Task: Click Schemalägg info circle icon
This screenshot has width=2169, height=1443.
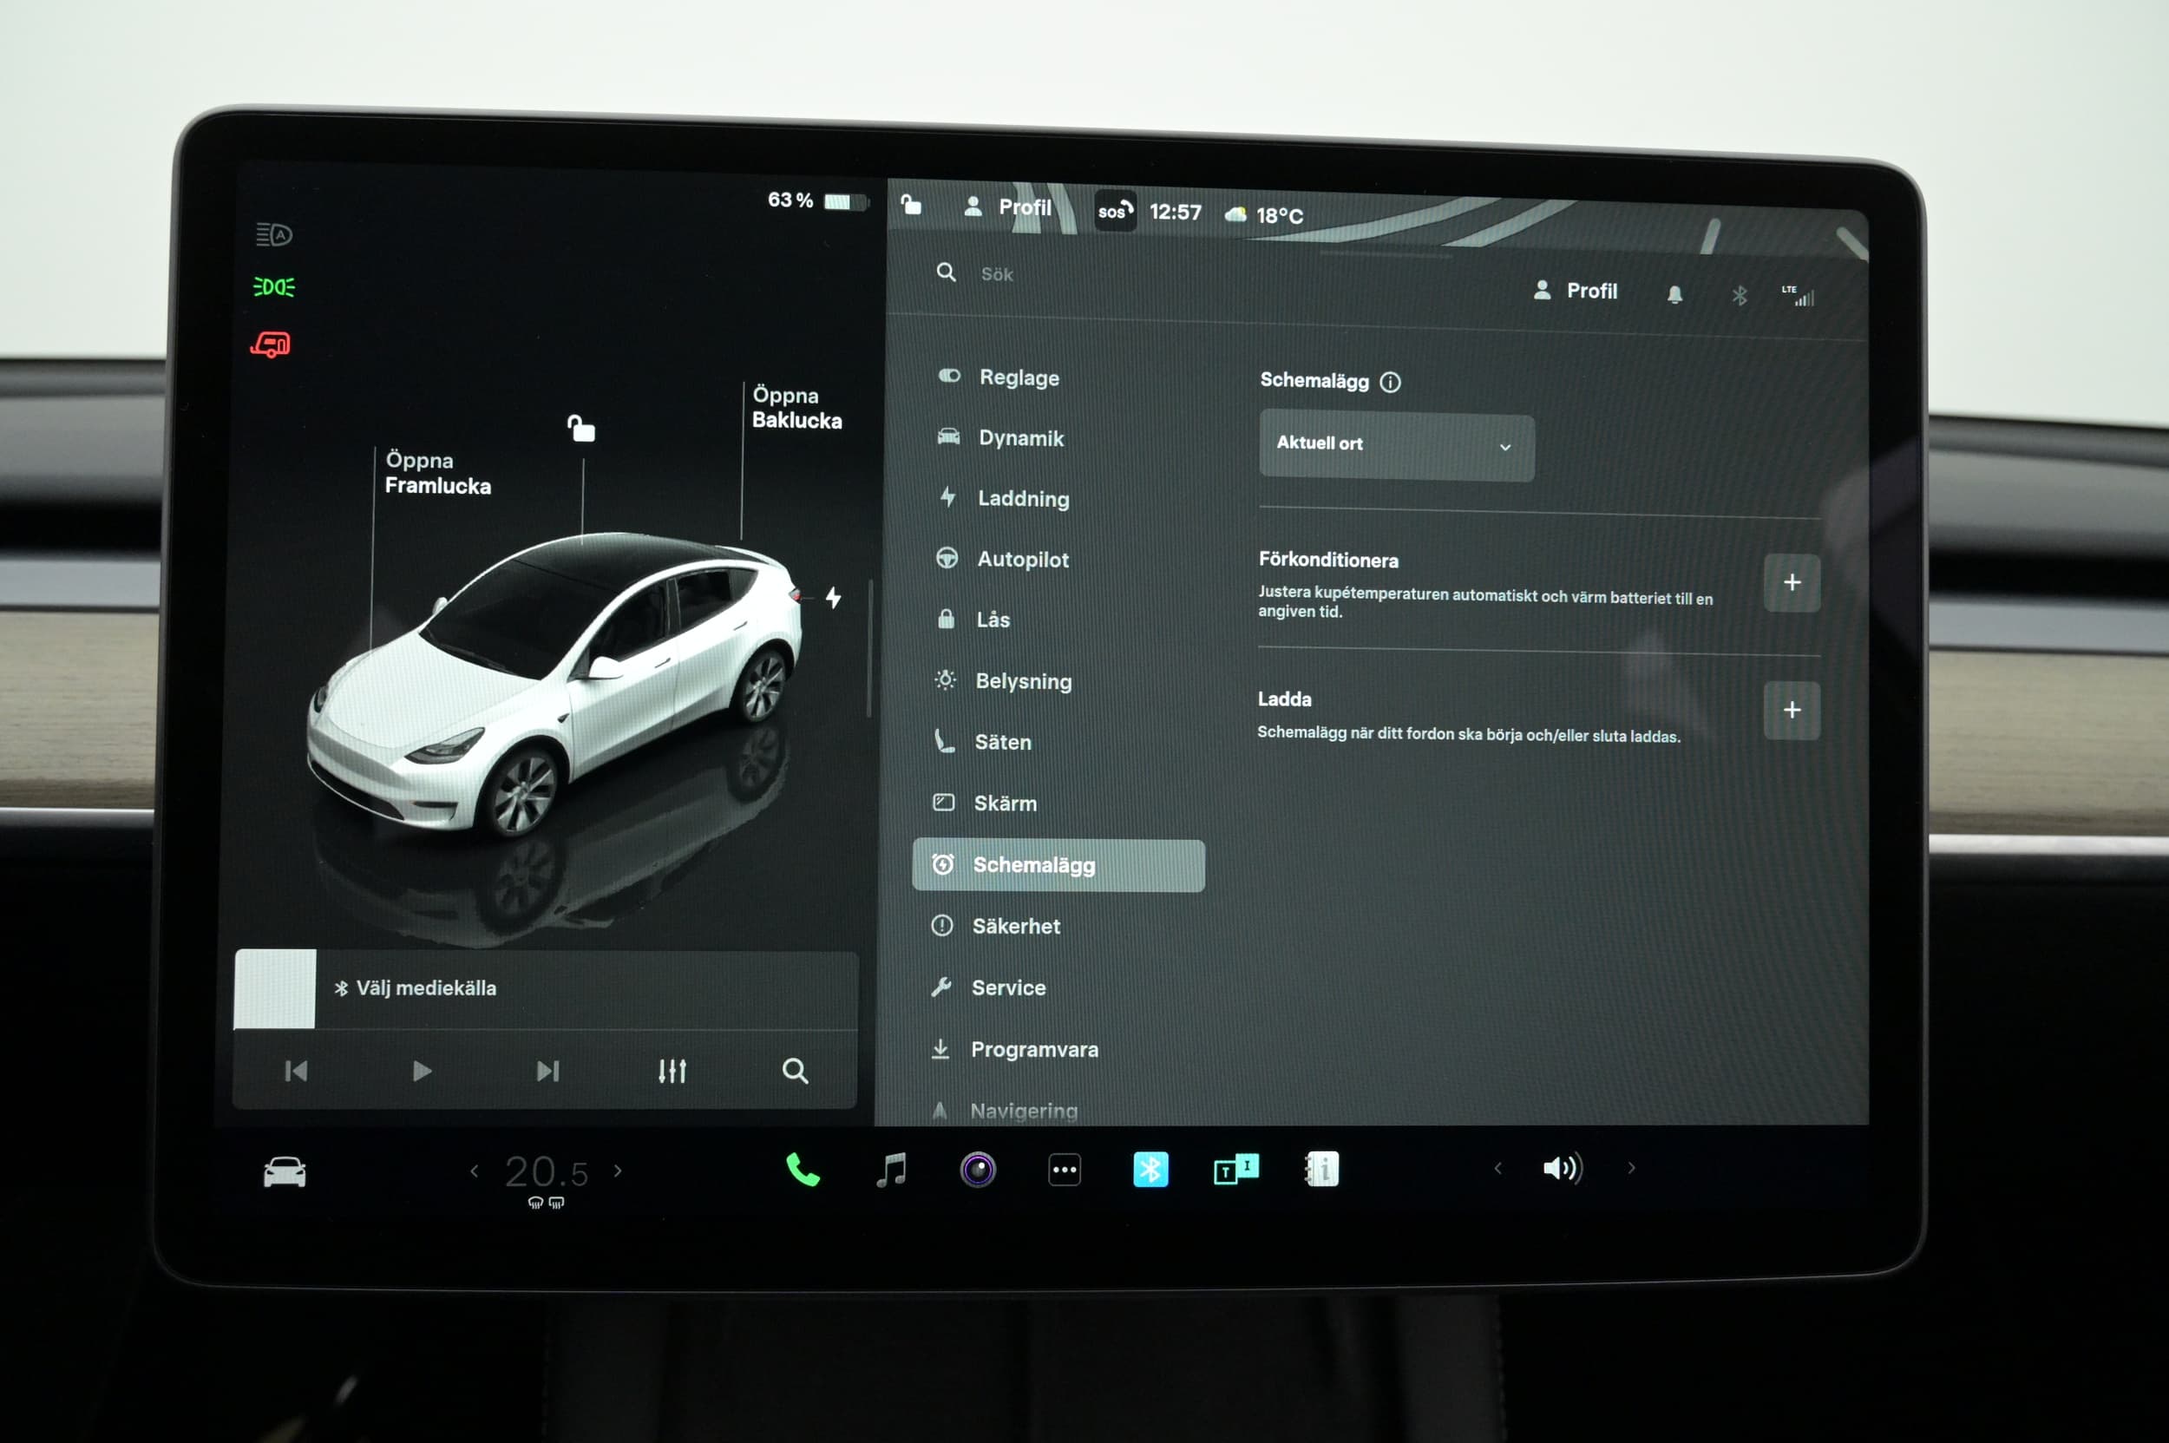Action: click(1391, 382)
